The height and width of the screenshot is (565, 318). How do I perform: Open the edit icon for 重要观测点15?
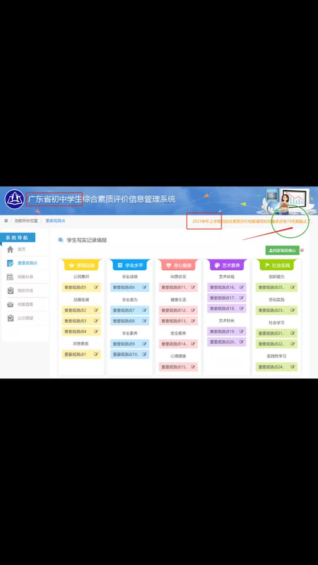click(193, 367)
